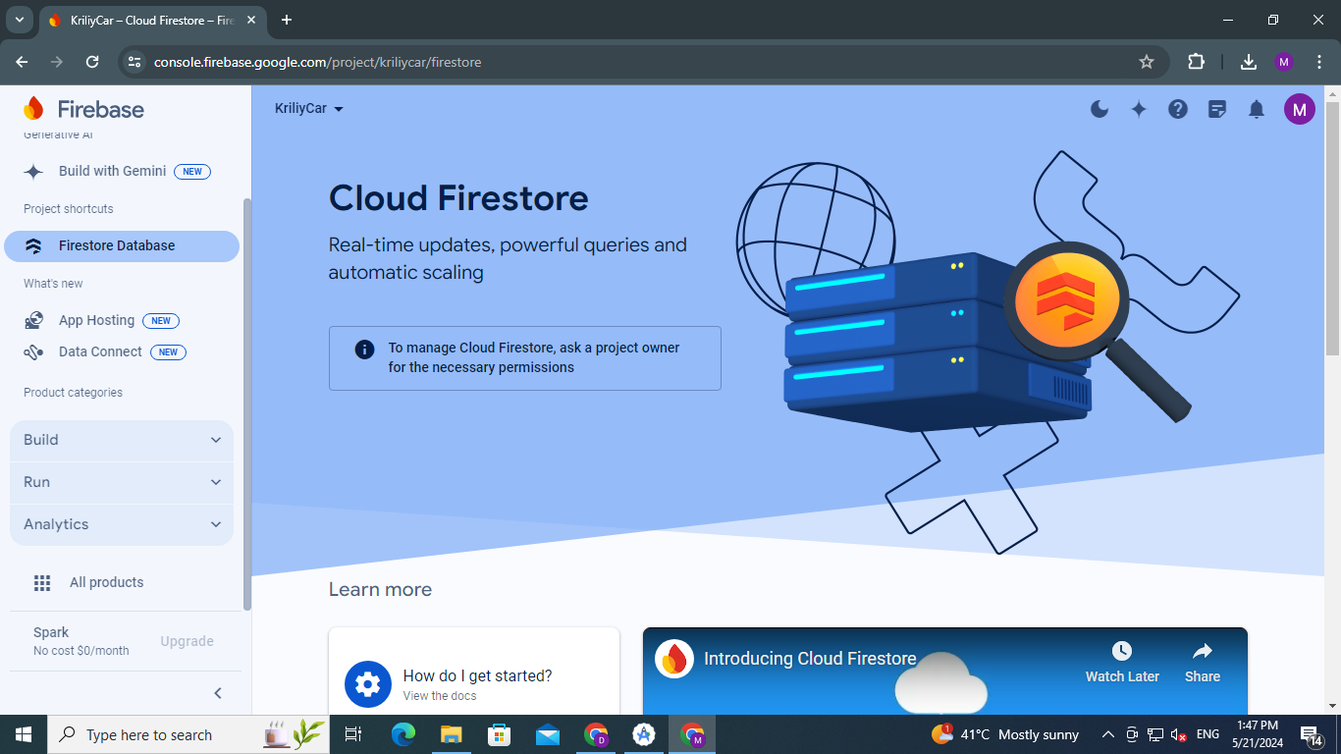Screen dimensions: 1341x754
Task: Open Task View on taskbar
Action: (353, 734)
